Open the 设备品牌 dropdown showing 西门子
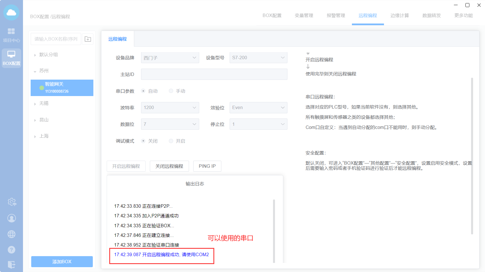The image size is (485, 272). [x=170, y=58]
